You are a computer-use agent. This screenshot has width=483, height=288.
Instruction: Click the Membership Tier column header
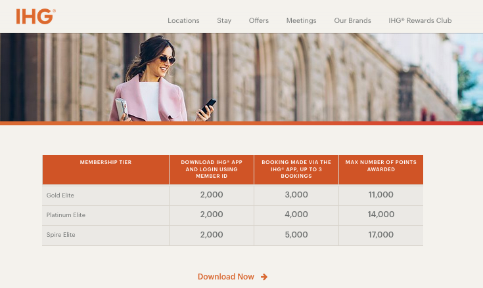tap(105, 162)
